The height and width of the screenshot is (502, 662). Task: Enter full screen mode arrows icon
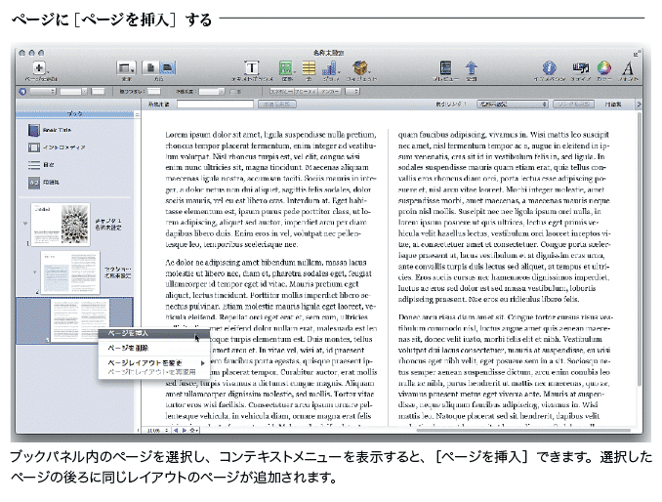coord(637,53)
